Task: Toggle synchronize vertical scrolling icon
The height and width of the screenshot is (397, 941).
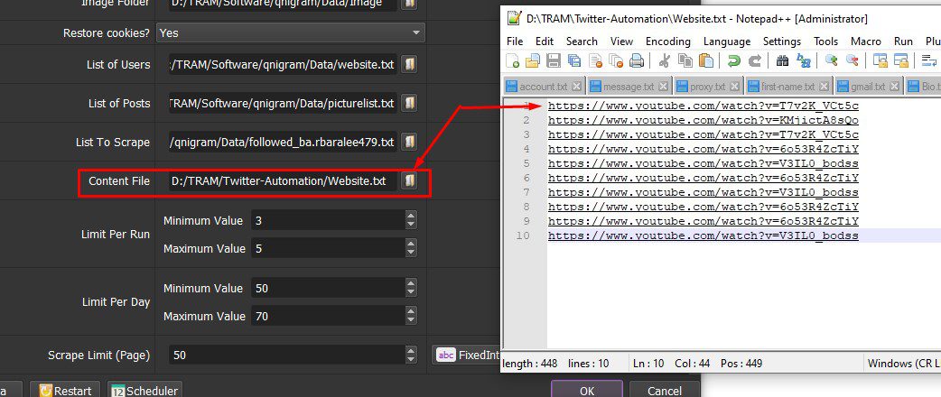Action: pyautogui.click(x=880, y=60)
